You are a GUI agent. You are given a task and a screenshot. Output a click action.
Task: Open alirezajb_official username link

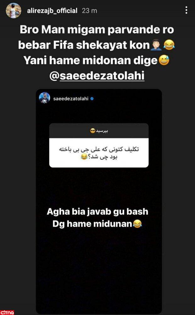[x=52, y=10]
